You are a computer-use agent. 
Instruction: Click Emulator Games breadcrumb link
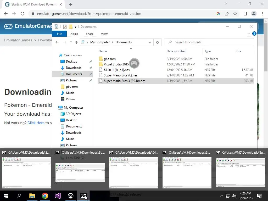tap(18, 40)
